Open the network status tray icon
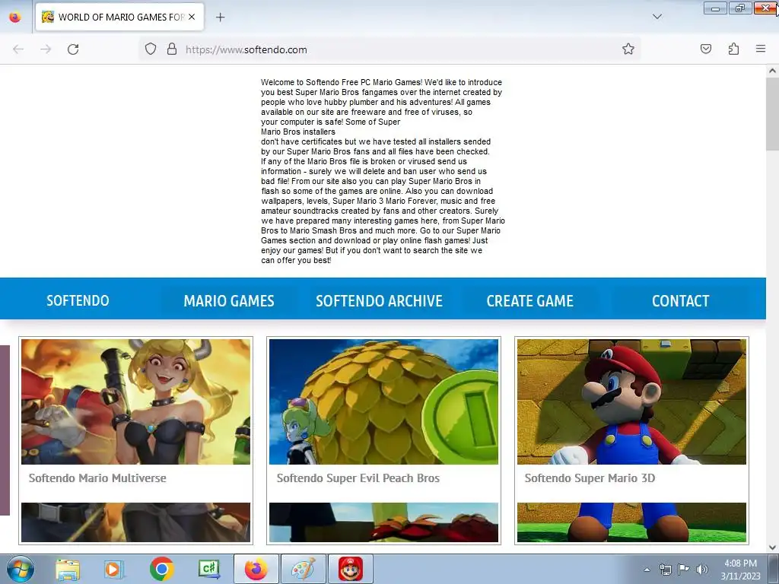Viewport: 779px width, 584px height. [x=665, y=570]
